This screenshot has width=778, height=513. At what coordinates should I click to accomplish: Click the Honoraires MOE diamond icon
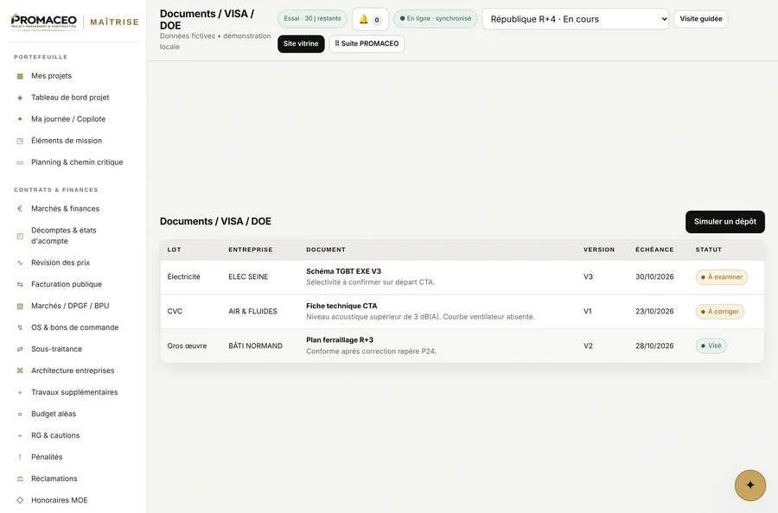point(20,500)
